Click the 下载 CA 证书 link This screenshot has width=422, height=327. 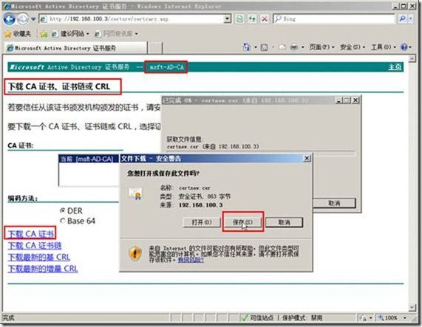pos(31,234)
